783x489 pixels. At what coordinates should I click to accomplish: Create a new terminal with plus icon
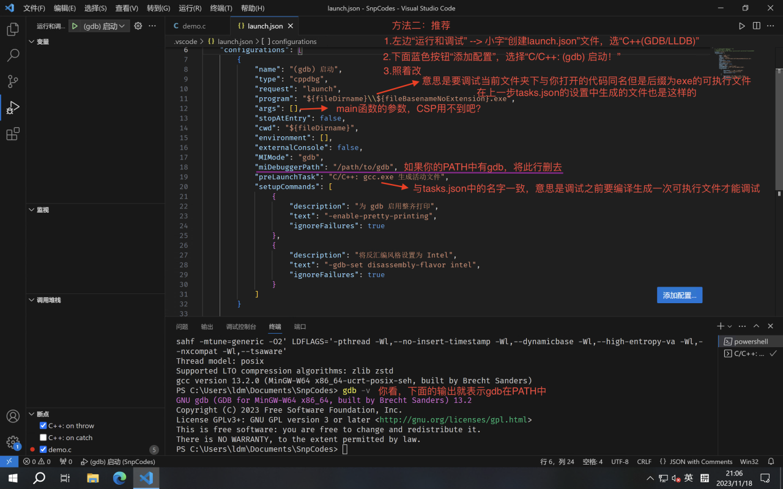point(721,326)
